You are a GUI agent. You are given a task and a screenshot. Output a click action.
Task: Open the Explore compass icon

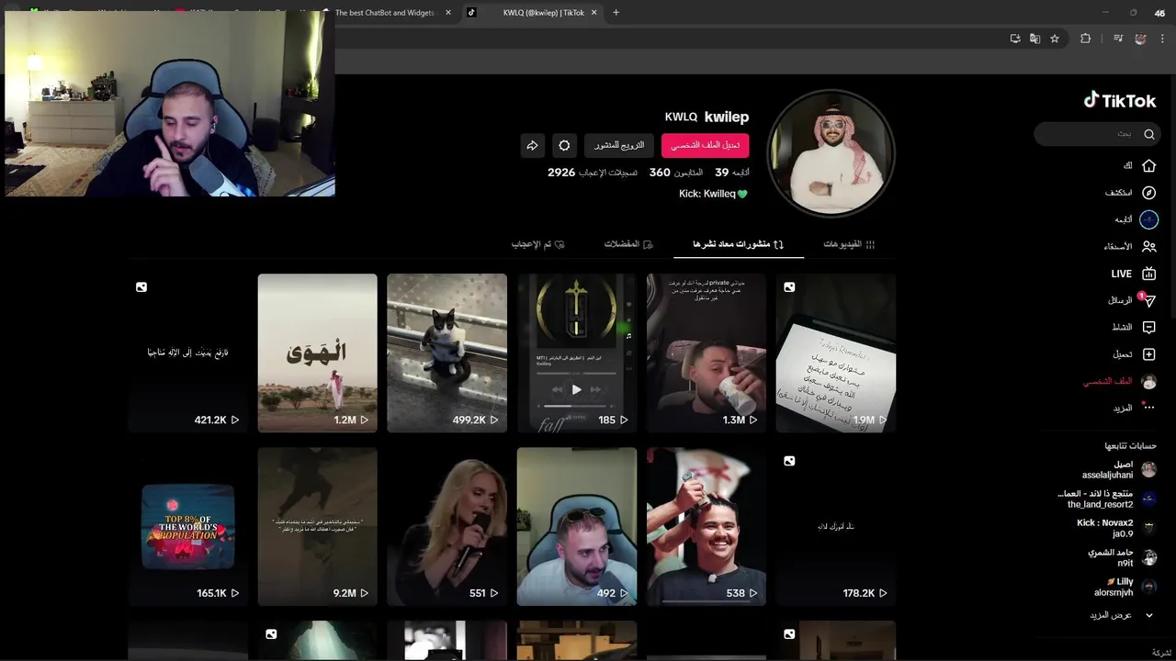click(x=1148, y=193)
